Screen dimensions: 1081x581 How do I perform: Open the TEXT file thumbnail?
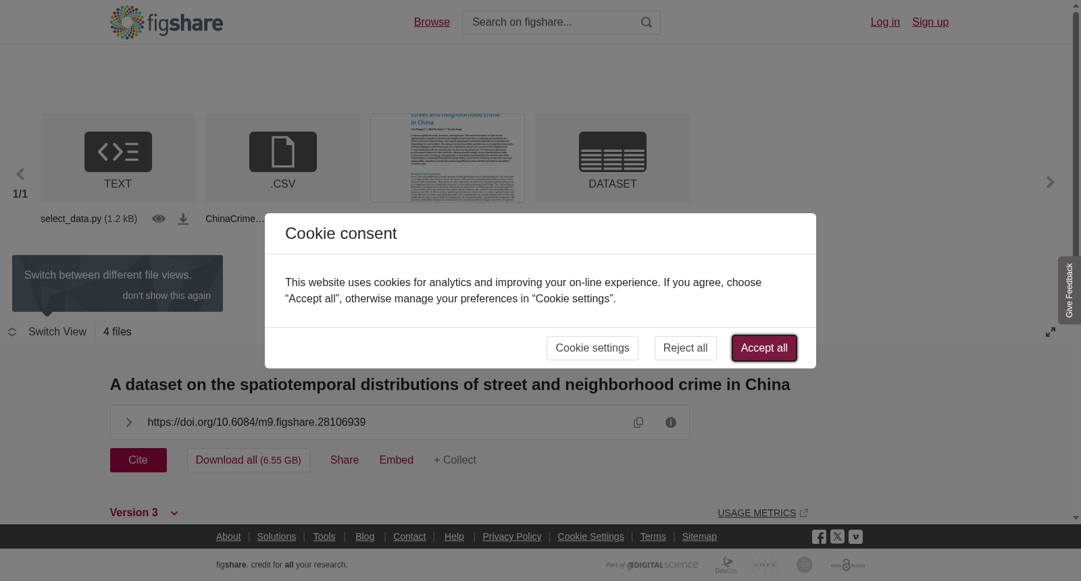tap(118, 158)
